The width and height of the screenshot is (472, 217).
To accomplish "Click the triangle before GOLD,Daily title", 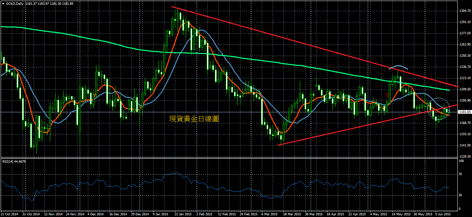I will (3, 3).
